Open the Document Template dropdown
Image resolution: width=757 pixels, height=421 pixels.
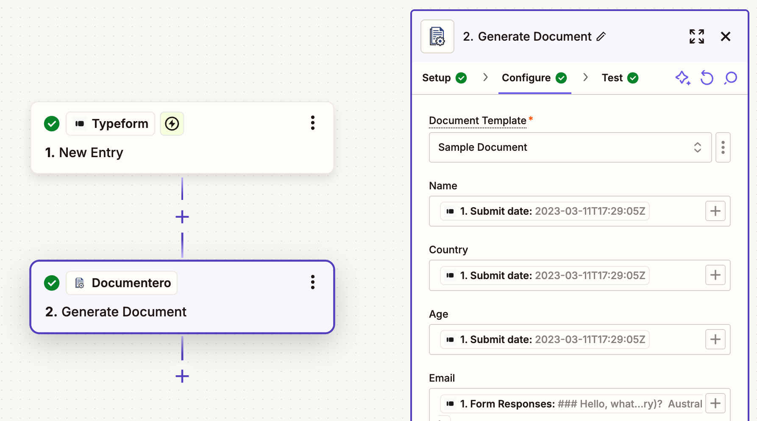(x=570, y=147)
